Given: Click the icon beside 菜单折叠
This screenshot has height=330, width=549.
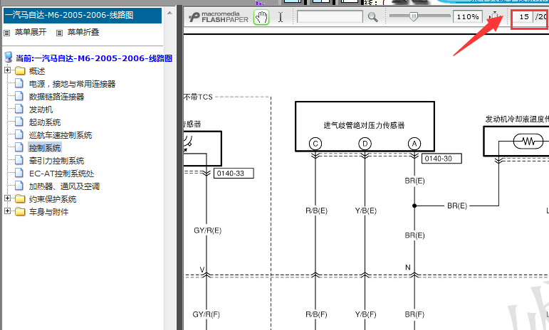Looking at the screenshot, I should 60,33.
